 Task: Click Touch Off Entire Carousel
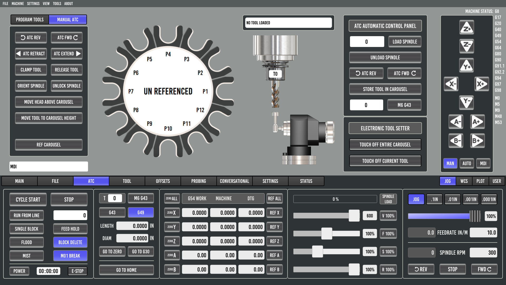[x=385, y=145]
